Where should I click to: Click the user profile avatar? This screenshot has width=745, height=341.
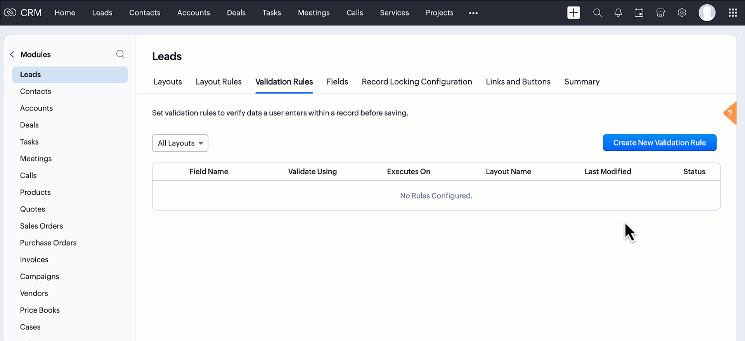(x=707, y=13)
